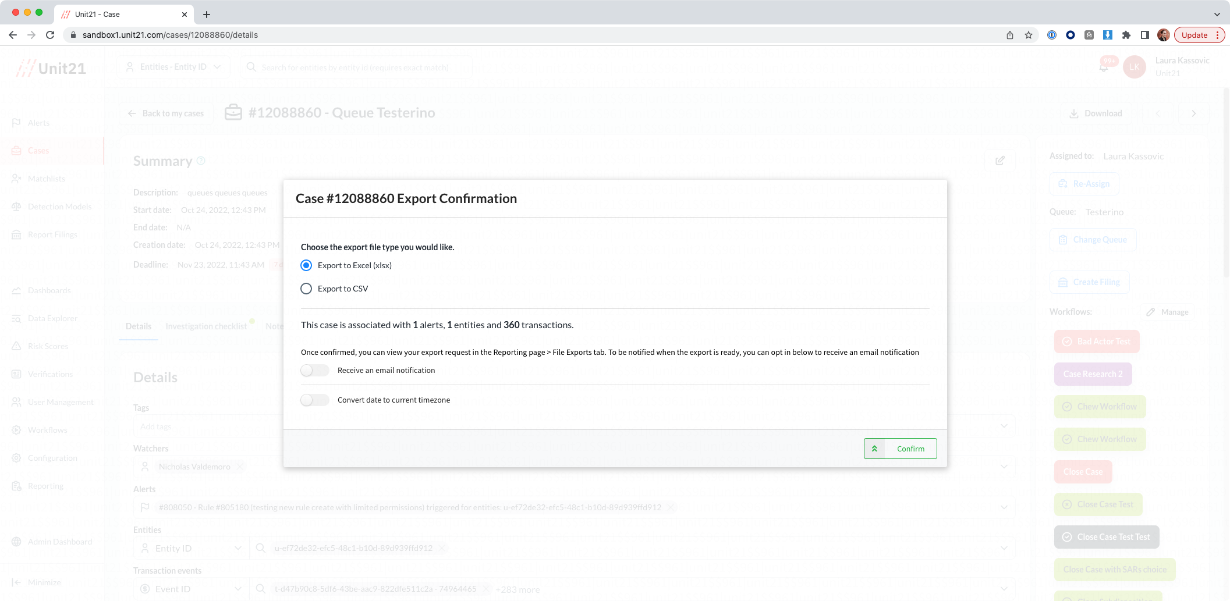The height and width of the screenshot is (601, 1230).
Task: Go to next case arrow
Action: click(x=1194, y=113)
